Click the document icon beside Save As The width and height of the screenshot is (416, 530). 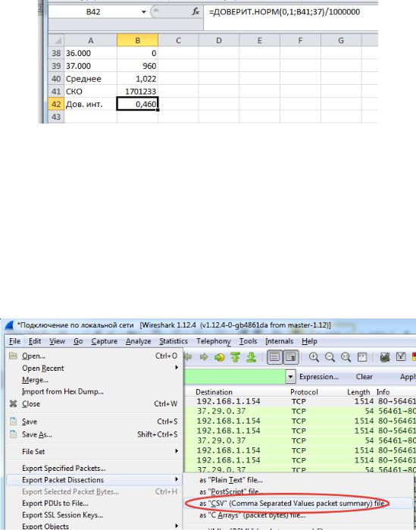(13, 434)
